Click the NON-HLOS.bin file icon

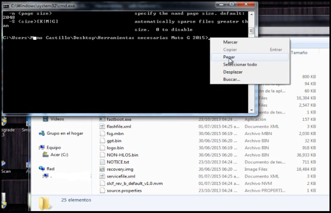click(102, 155)
